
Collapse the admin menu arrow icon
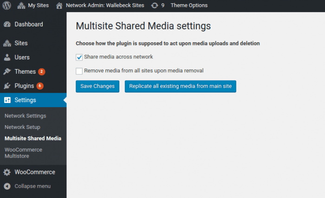coord(7,186)
